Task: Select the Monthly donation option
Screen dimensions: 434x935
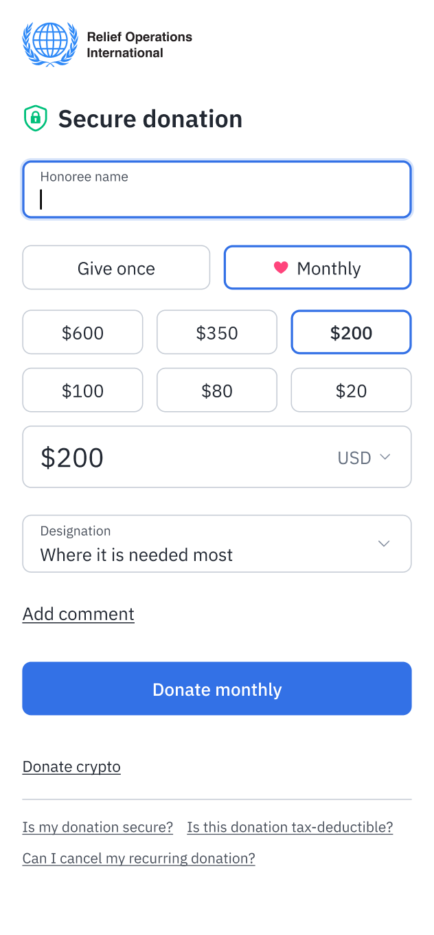Action: [317, 267]
